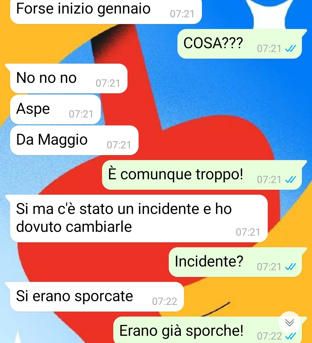Screen dimensions: 312x343
Task: Tap the 07:22 timestamp on Si erano sporcate
Action: [165, 301]
